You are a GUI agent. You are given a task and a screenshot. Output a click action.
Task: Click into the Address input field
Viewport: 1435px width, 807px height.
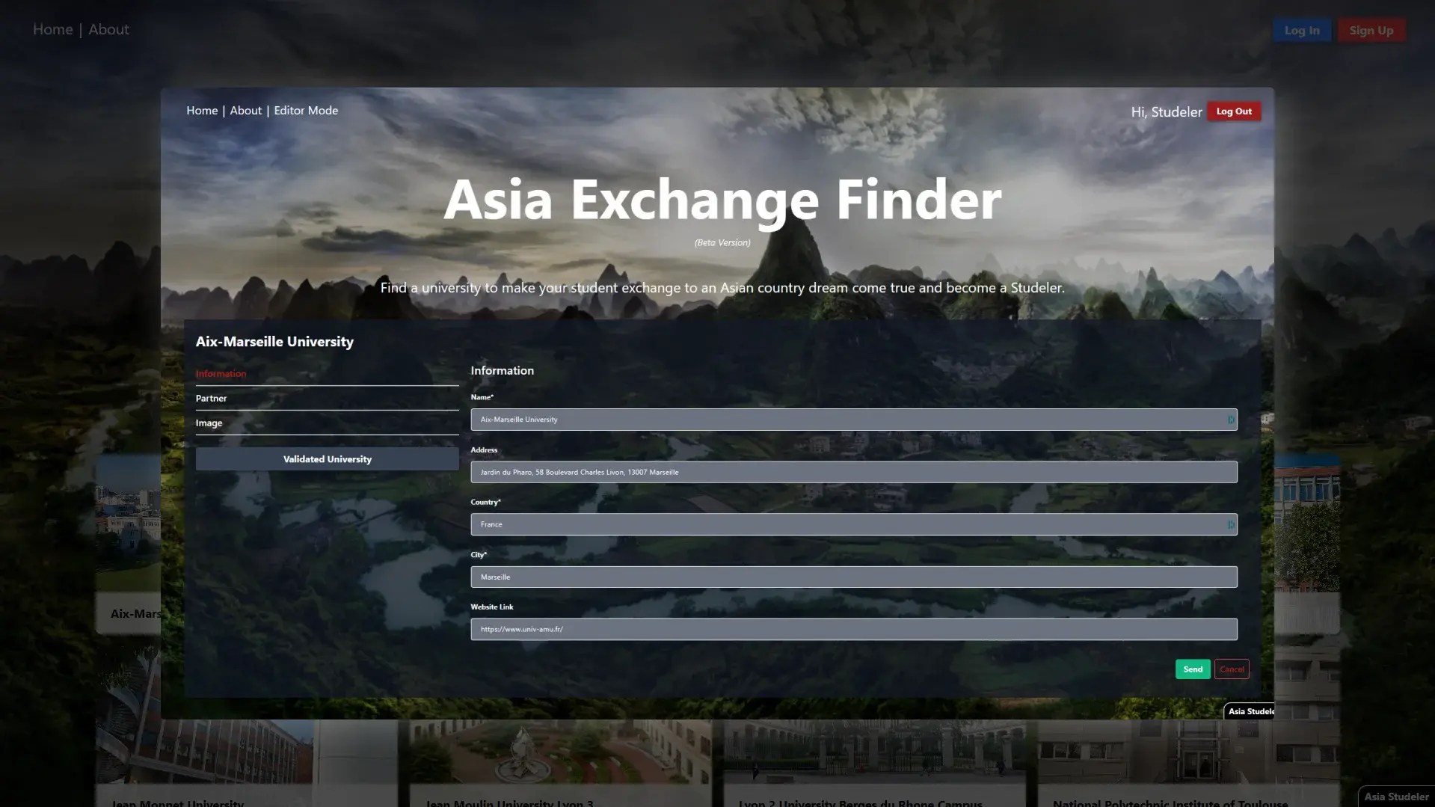[852, 472]
